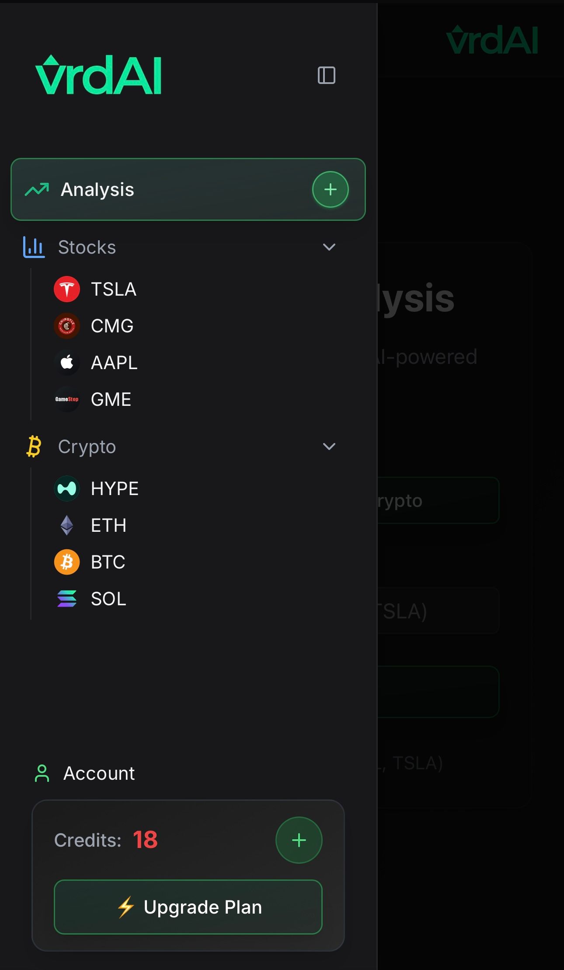Screen dimensions: 564x970
Task: Click the Apple logo icon
Action: [x=67, y=363]
